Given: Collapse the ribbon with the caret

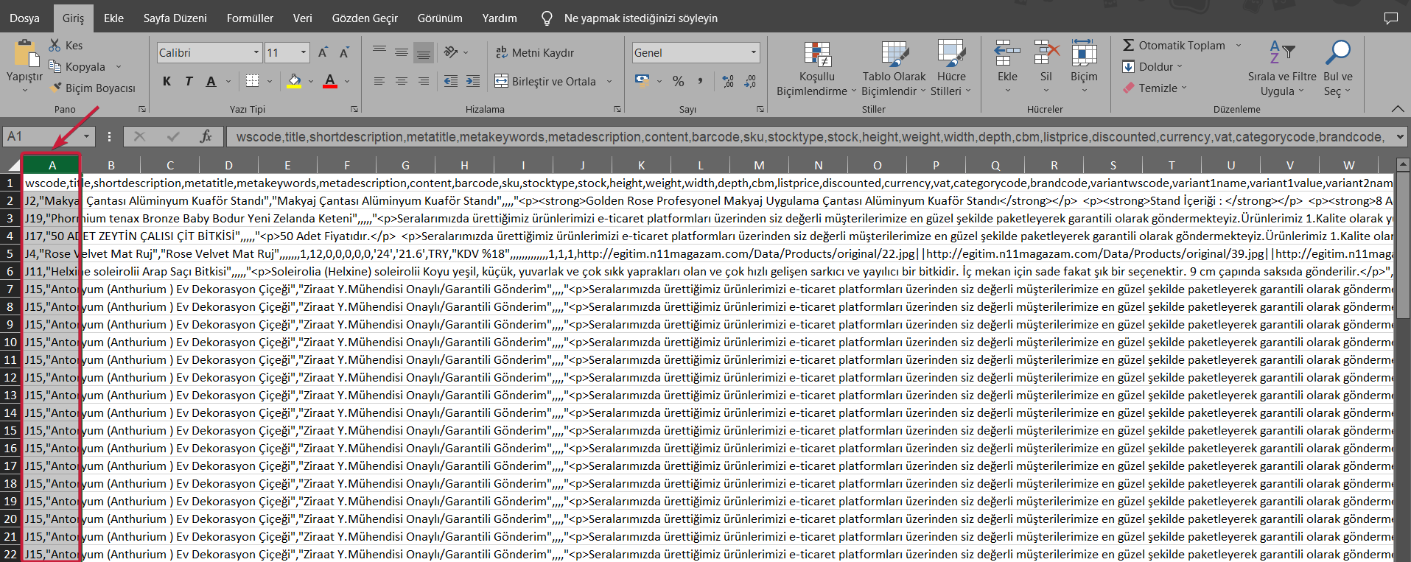Looking at the screenshot, I should click(x=1398, y=108).
